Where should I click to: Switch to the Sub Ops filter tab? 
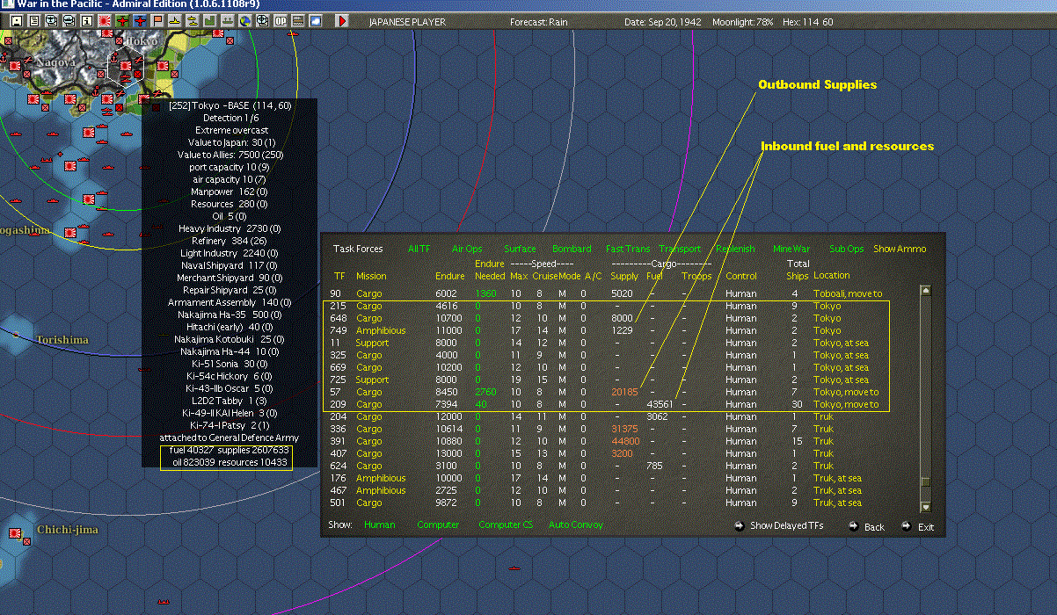pyautogui.click(x=846, y=250)
